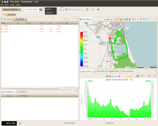Open Tour Chart graph options dropdown
Screen dimensions: 158x126
point(143,76)
